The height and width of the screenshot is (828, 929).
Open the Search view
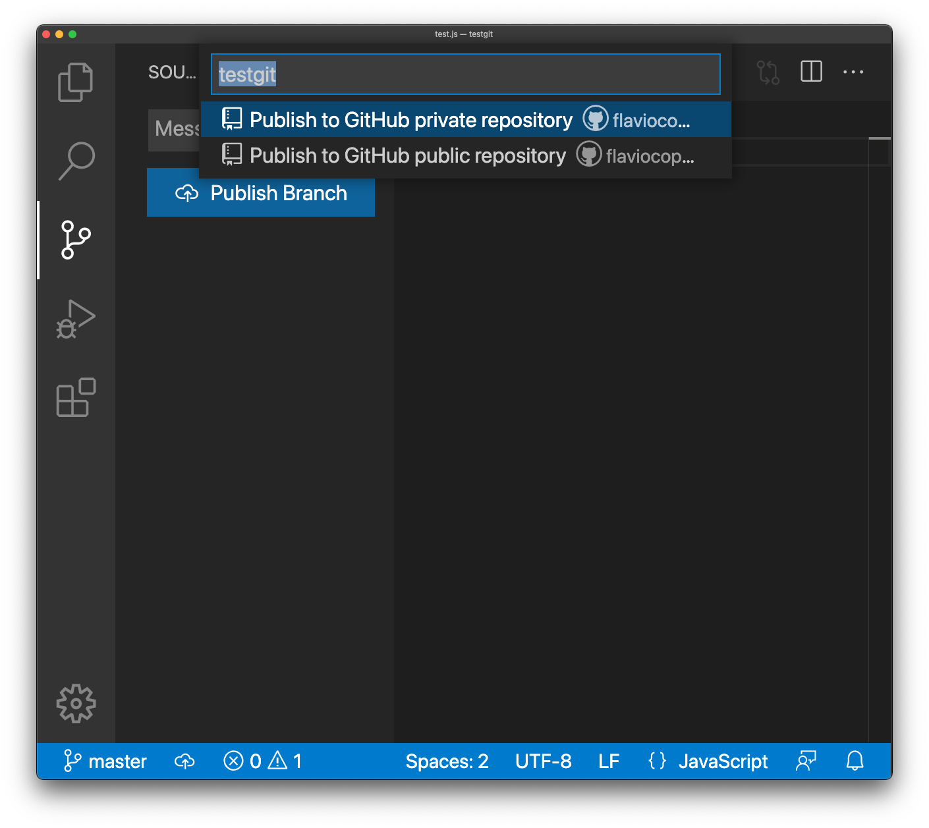click(x=75, y=159)
